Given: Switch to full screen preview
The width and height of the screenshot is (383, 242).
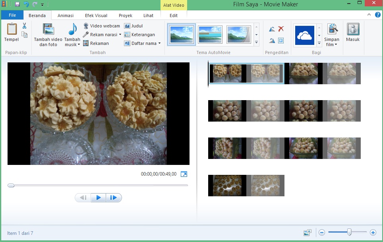Looking at the screenshot, I should 184,174.
